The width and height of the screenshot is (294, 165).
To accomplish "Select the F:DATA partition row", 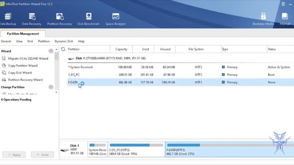I will coord(181,82).
